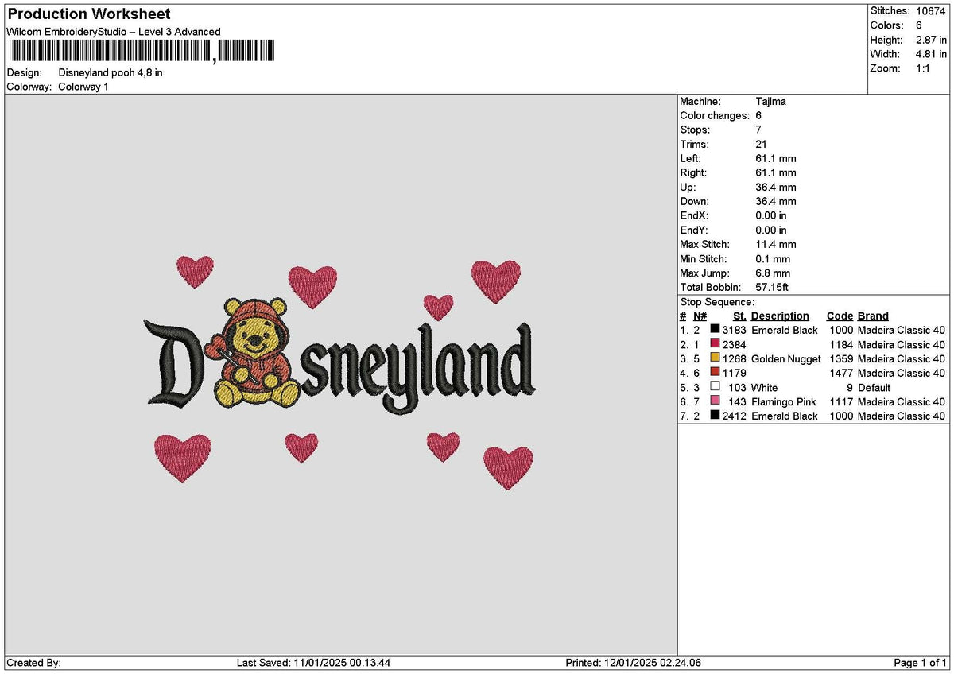
Task: Click the 'Golden Nugget' description
Action: 785,358
